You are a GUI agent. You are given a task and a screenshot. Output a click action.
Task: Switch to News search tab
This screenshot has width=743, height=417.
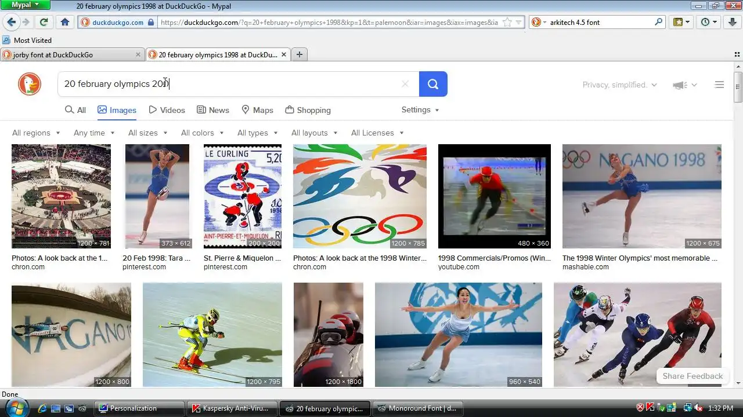213,110
